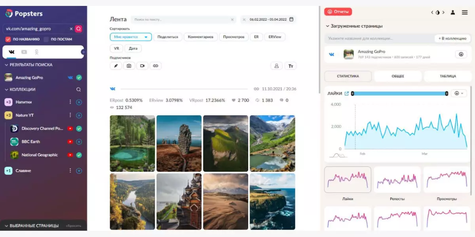This screenshot has height=237, width=475.
Task: Switch to the ТАБЛИЦА tab
Action: point(448,76)
